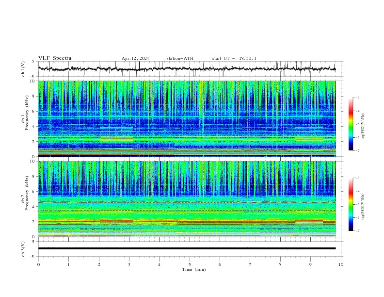Click the ch.3 flat black trace

click(187, 248)
